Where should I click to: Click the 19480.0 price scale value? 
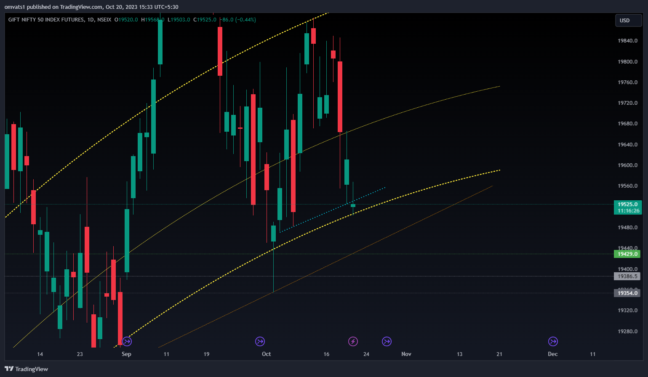click(x=627, y=228)
